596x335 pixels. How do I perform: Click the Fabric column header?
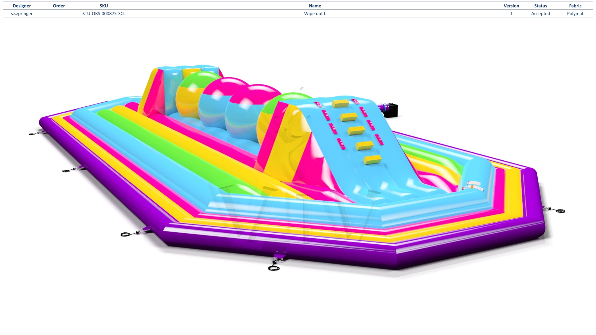pyautogui.click(x=575, y=6)
